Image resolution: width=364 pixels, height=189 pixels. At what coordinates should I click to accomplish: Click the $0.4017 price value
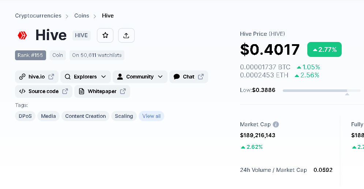270,49
